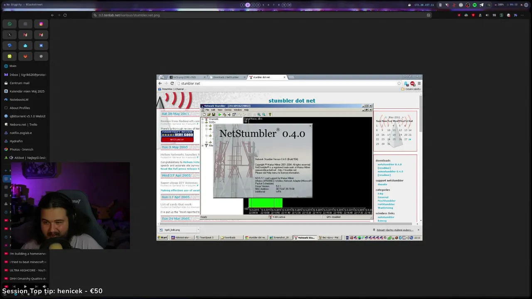532x299 pixels.
Task: Click the 'ministumbler 0.4.0' download link
Action: point(390,172)
